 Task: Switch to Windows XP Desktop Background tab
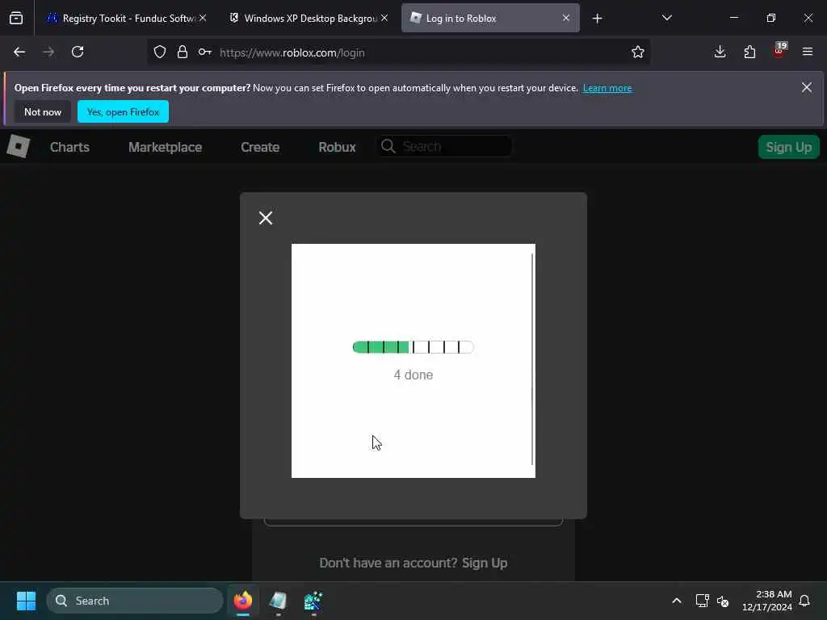point(309,19)
